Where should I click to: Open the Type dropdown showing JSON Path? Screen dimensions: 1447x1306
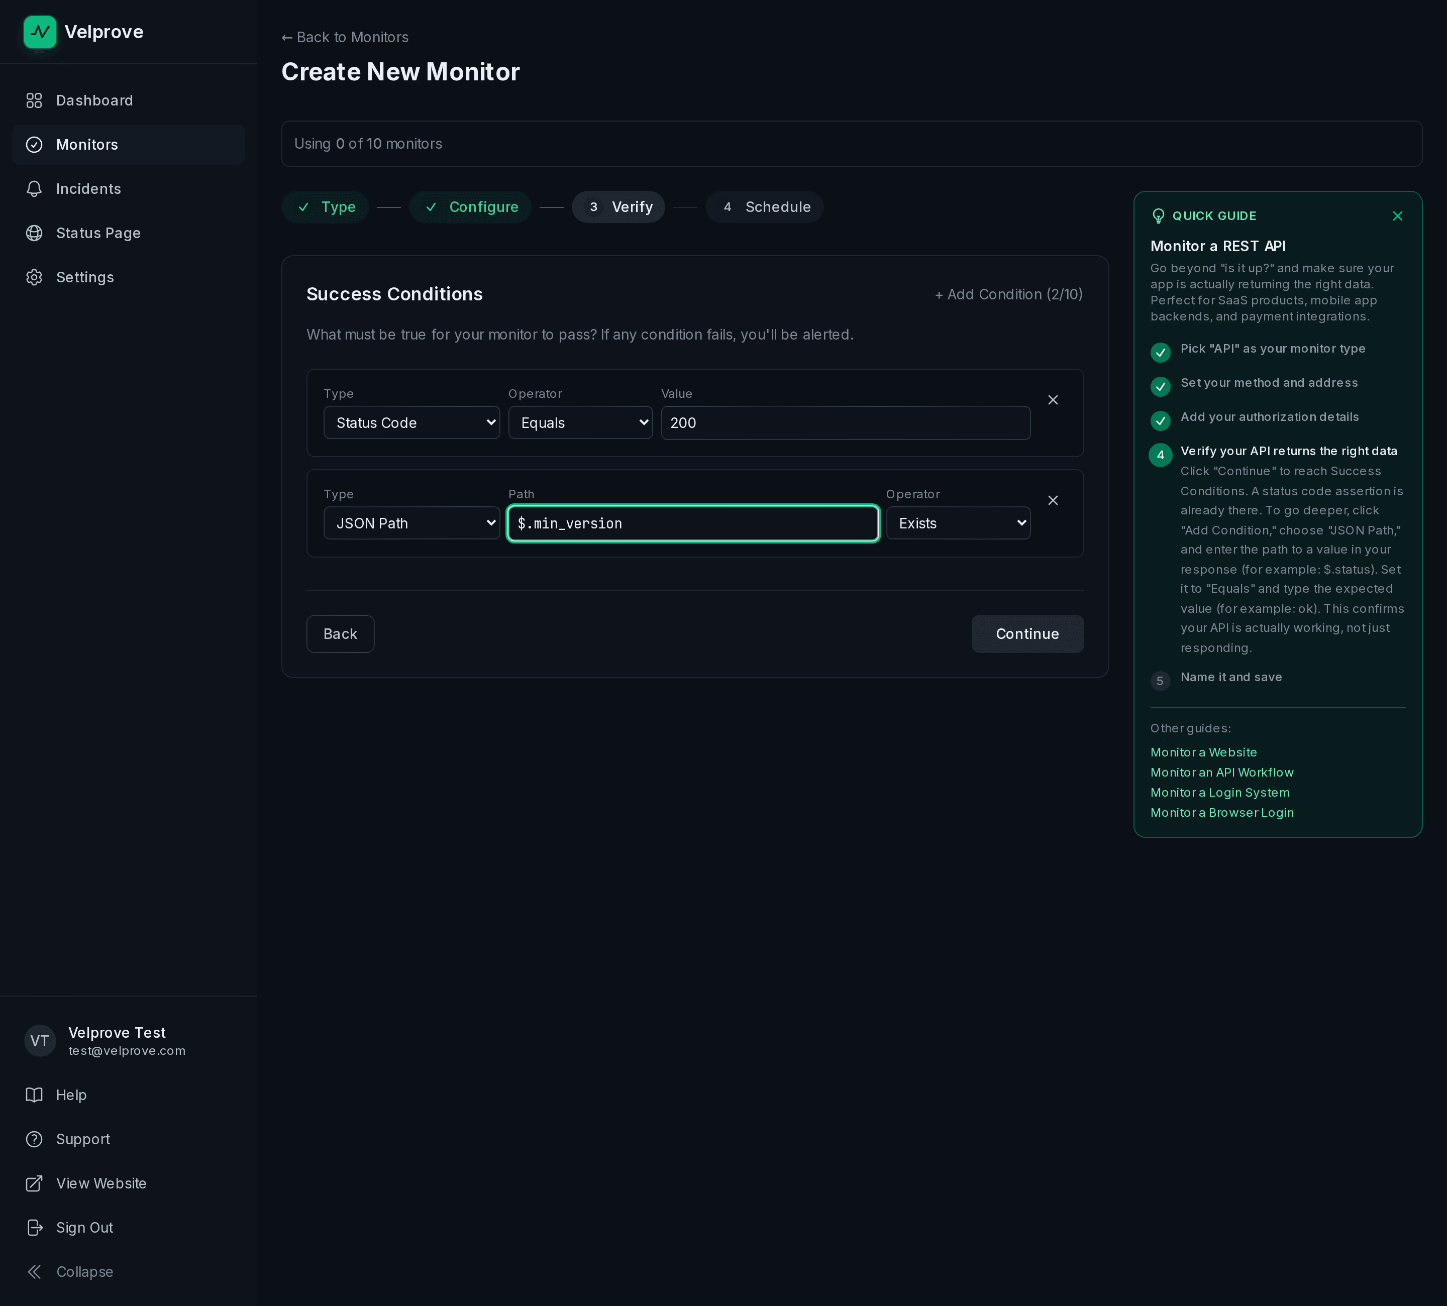click(x=411, y=523)
